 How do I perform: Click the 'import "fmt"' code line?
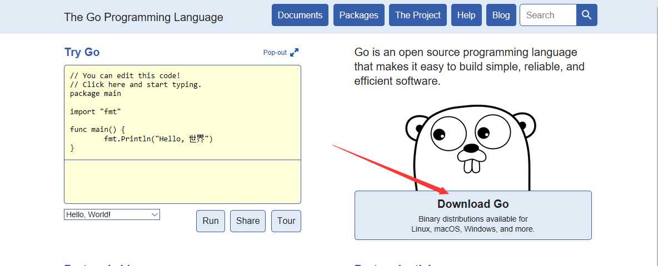click(95, 112)
